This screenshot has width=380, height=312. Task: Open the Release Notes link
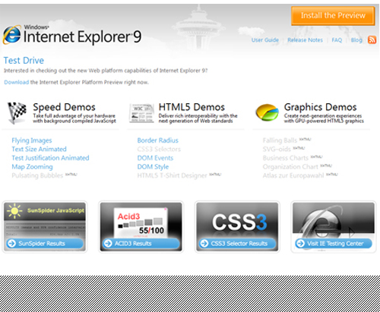coord(305,40)
